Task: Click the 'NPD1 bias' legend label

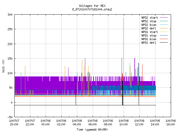Action: (149, 39)
